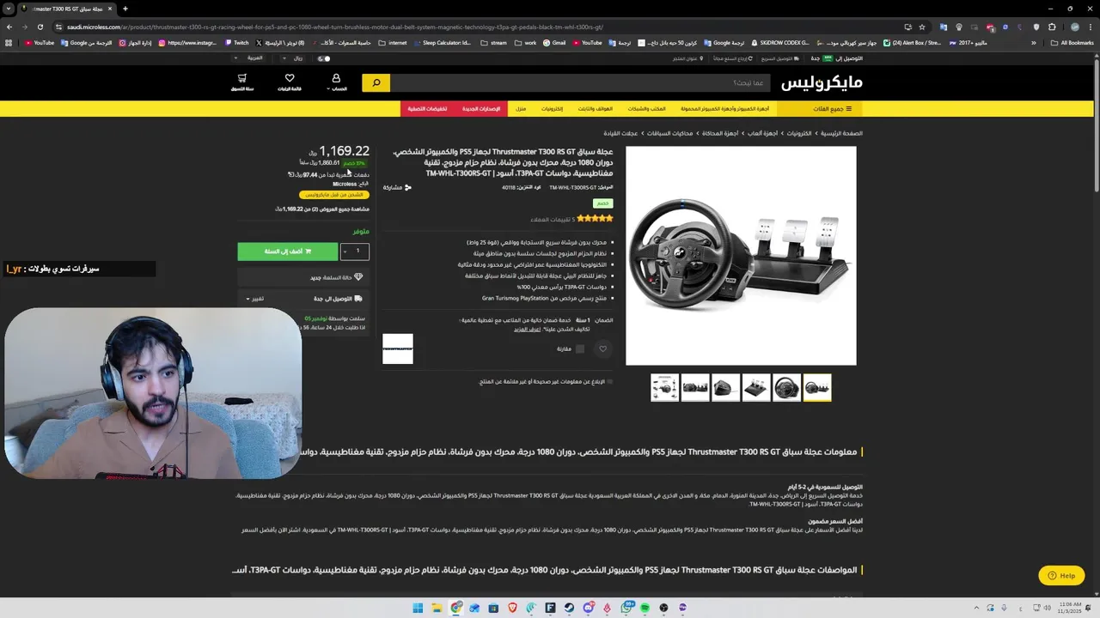Click the Microless logo
This screenshot has height=618, width=1100.
[x=822, y=82]
